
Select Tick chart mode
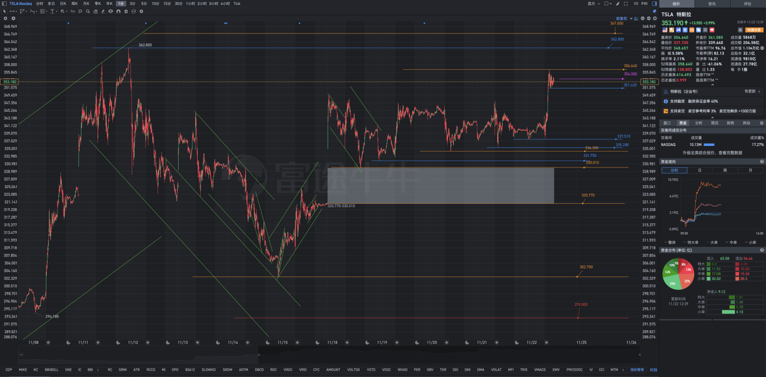point(237,3)
